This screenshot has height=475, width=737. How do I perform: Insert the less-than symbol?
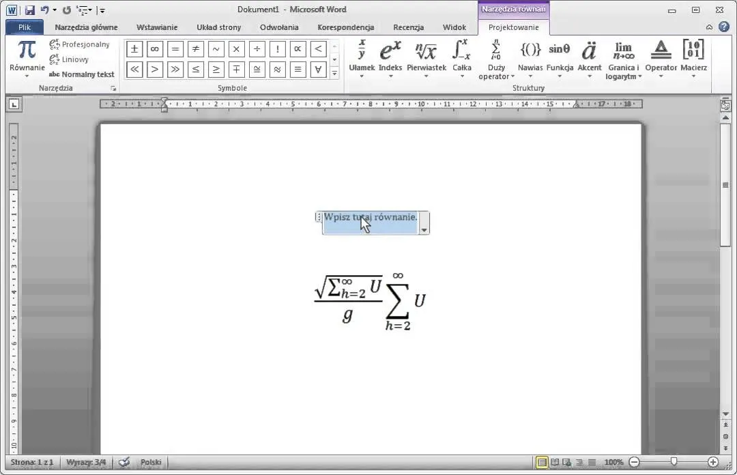point(318,48)
